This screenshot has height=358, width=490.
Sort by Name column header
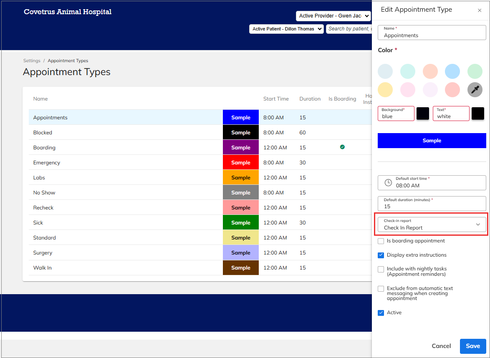coord(40,99)
